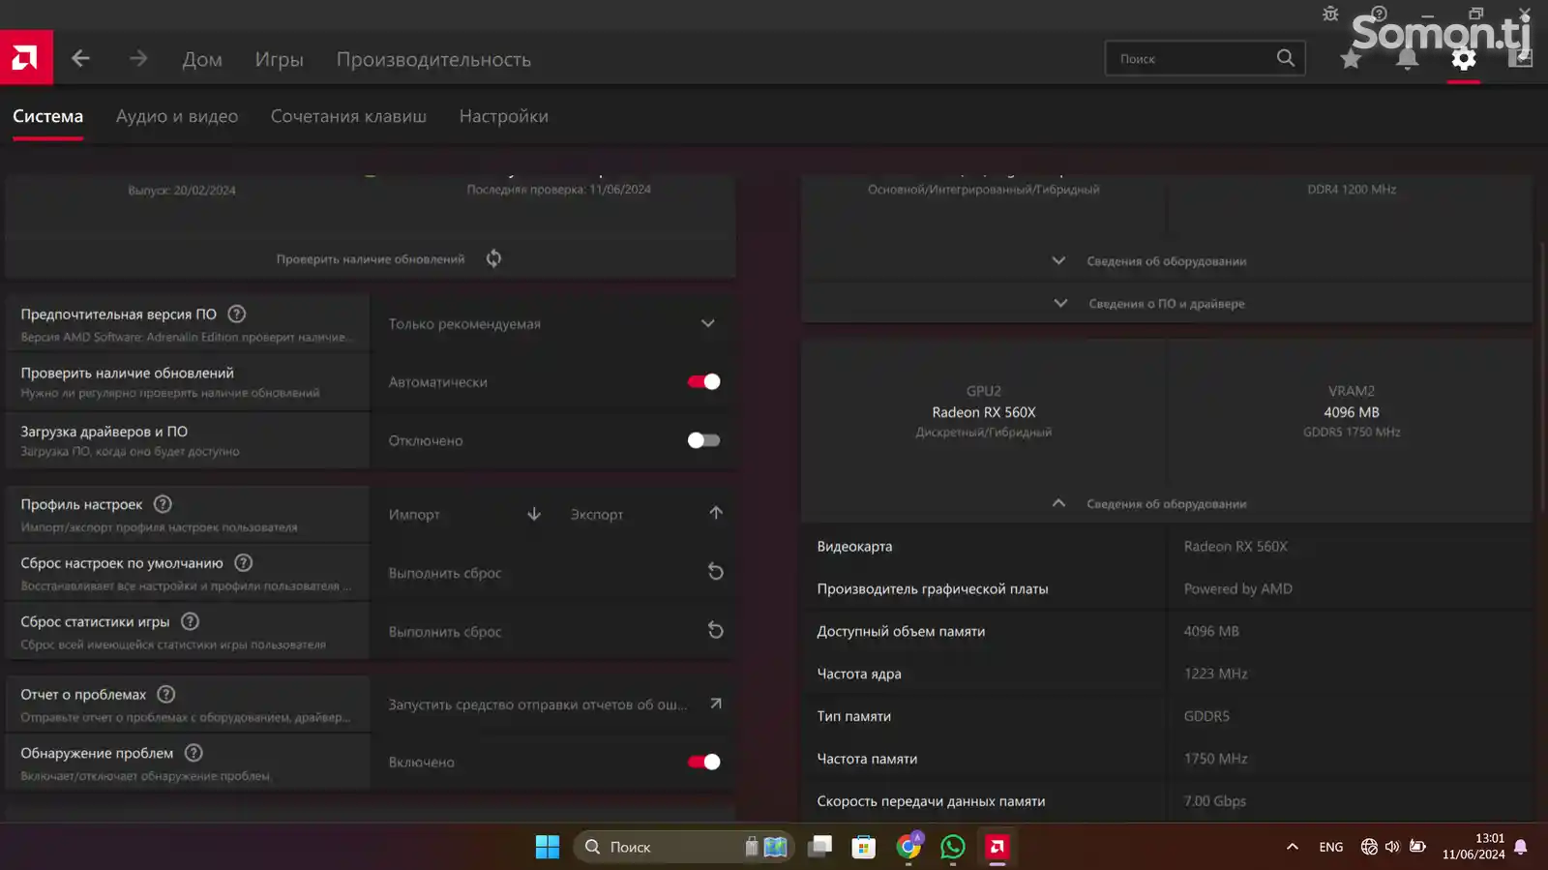
Task: Click Частота ядра 1223 MHz value
Action: click(x=1215, y=674)
